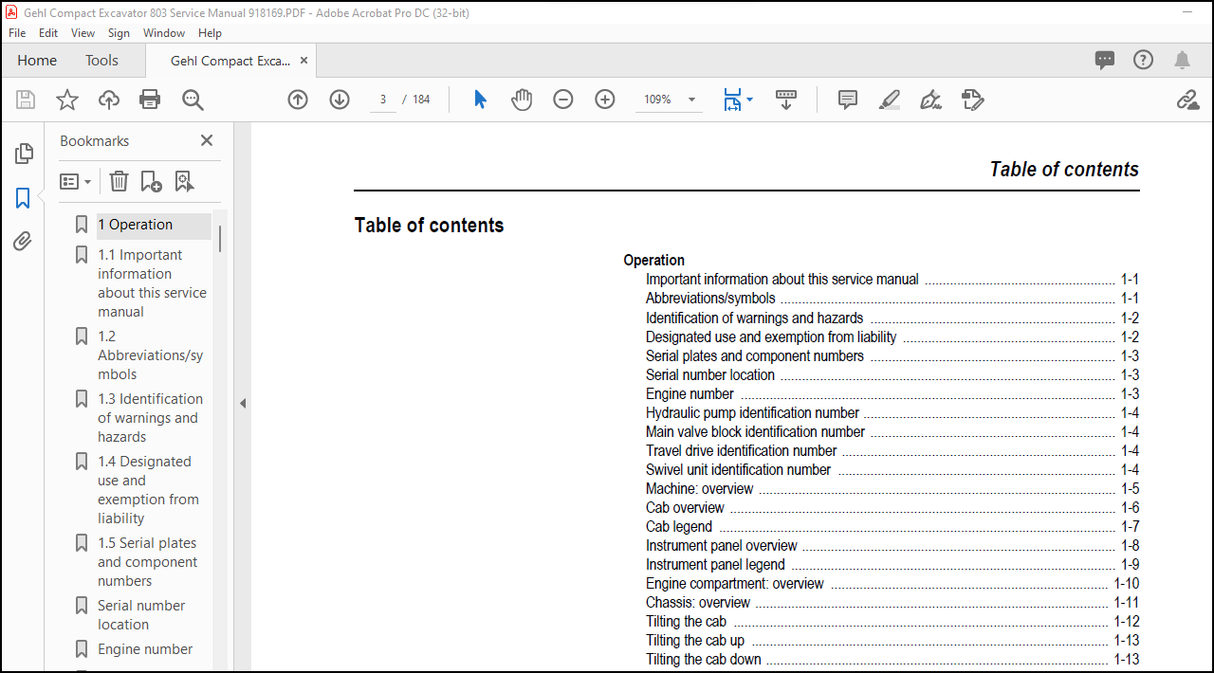Image resolution: width=1214 pixels, height=673 pixels.
Task: Open bookmark '1.5 Serial plates and component numbers'
Action: (x=147, y=561)
